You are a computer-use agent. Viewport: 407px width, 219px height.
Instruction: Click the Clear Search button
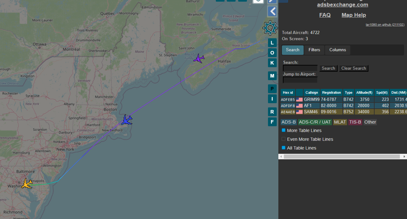point(354,68)
